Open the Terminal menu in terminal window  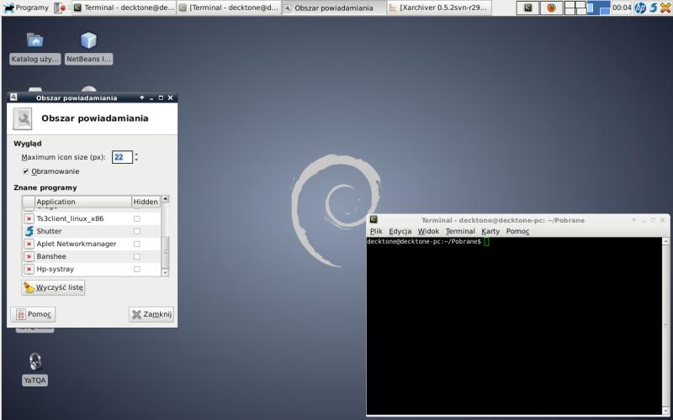460,231
